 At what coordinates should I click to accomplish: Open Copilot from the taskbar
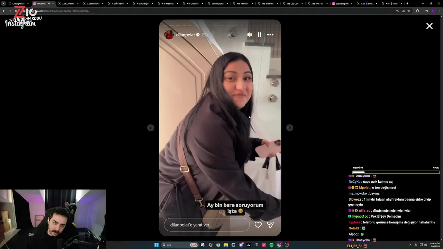210,245
